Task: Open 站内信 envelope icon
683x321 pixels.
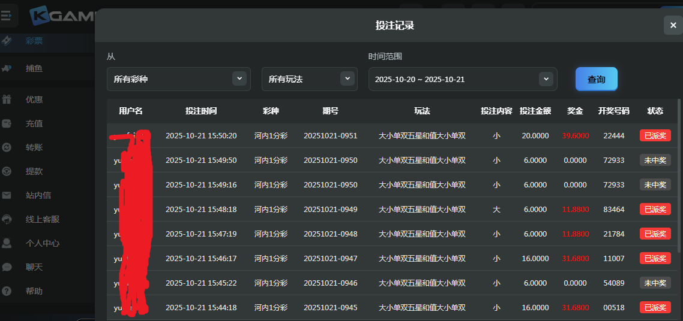Action: click(x=7, y=195)
